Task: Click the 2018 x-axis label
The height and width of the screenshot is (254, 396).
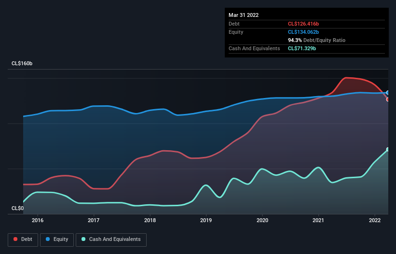Action: [150, 220]
